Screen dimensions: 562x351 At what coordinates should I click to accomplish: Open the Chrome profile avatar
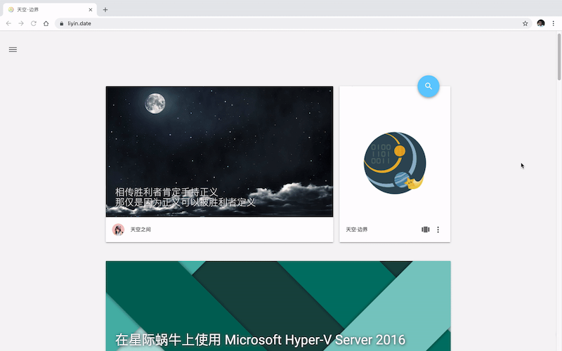point(541,23)
